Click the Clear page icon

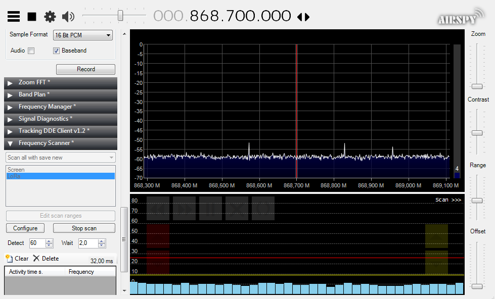click(x=9, y=259)
